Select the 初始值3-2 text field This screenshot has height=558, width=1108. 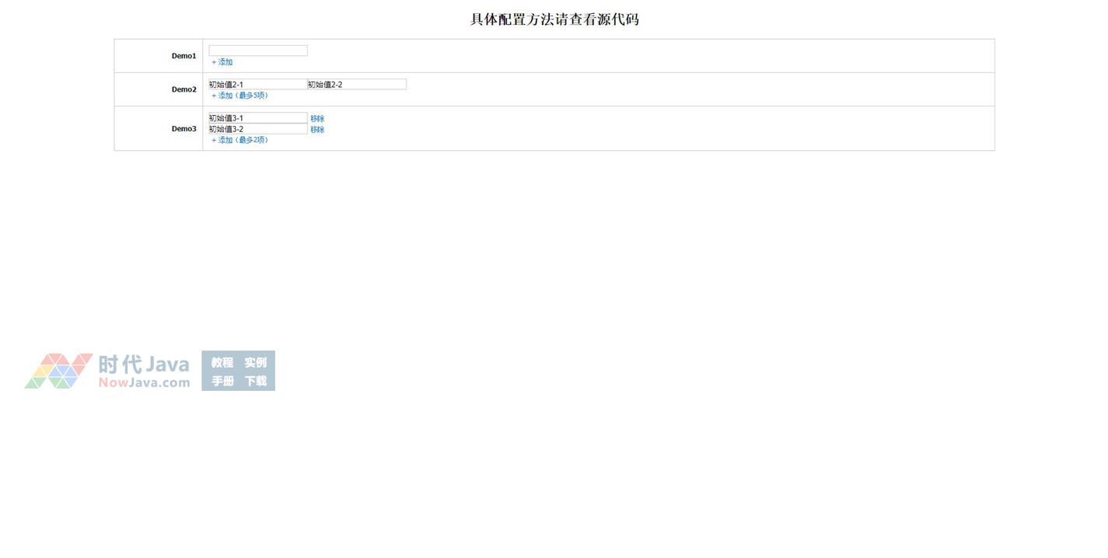(x=257, y=129)
